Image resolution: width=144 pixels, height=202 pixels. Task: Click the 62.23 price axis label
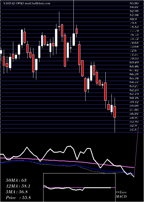(x=134, y=91)
